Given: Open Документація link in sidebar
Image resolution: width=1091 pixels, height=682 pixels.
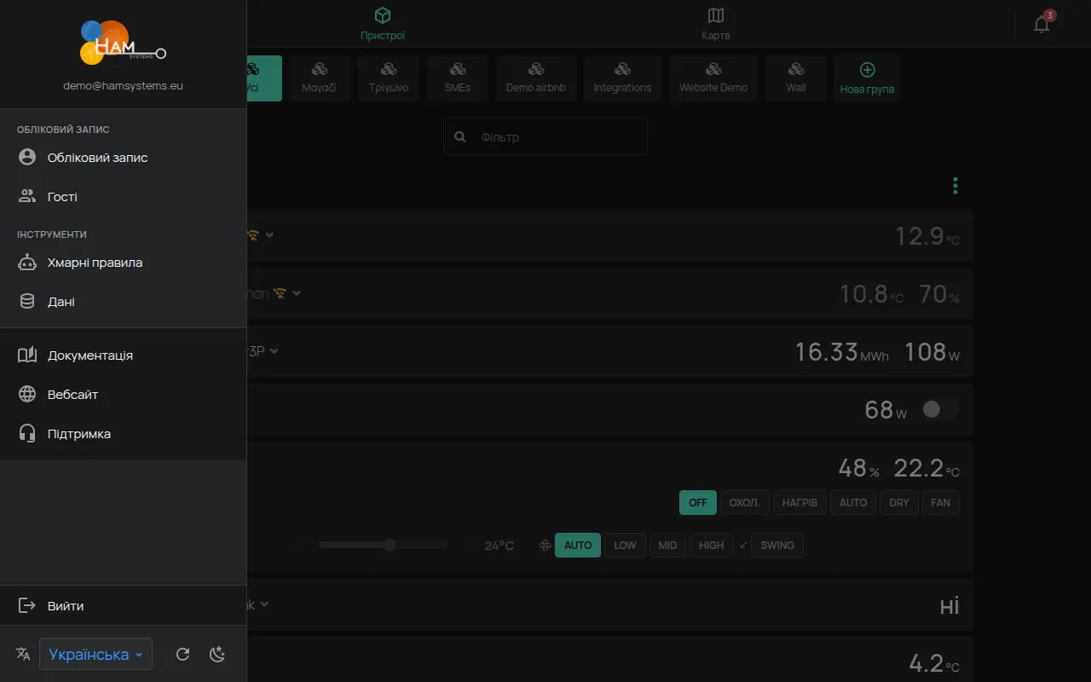Looking at the screenshot, I should coord(123,355).
